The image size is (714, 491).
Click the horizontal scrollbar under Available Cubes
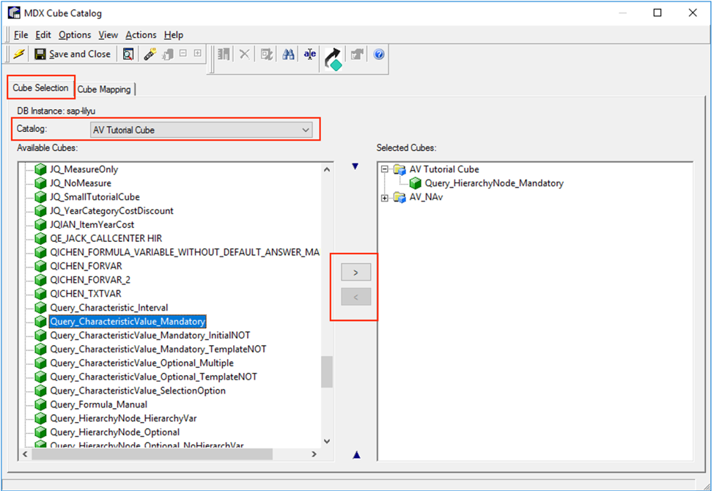[x=147, y=454]
